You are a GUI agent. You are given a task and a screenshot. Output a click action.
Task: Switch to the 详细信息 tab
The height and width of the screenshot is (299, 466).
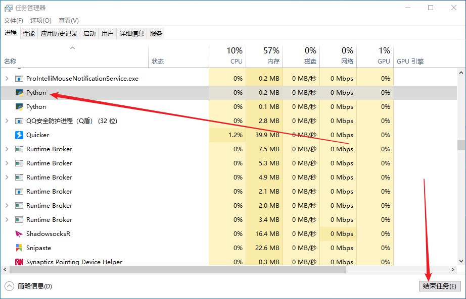click(131, 33)
